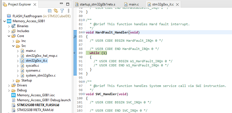Image resolution: width=232 pixels, height=113 pixels.
Task: Collapse the Core folder
Action: tap(9, 36)
